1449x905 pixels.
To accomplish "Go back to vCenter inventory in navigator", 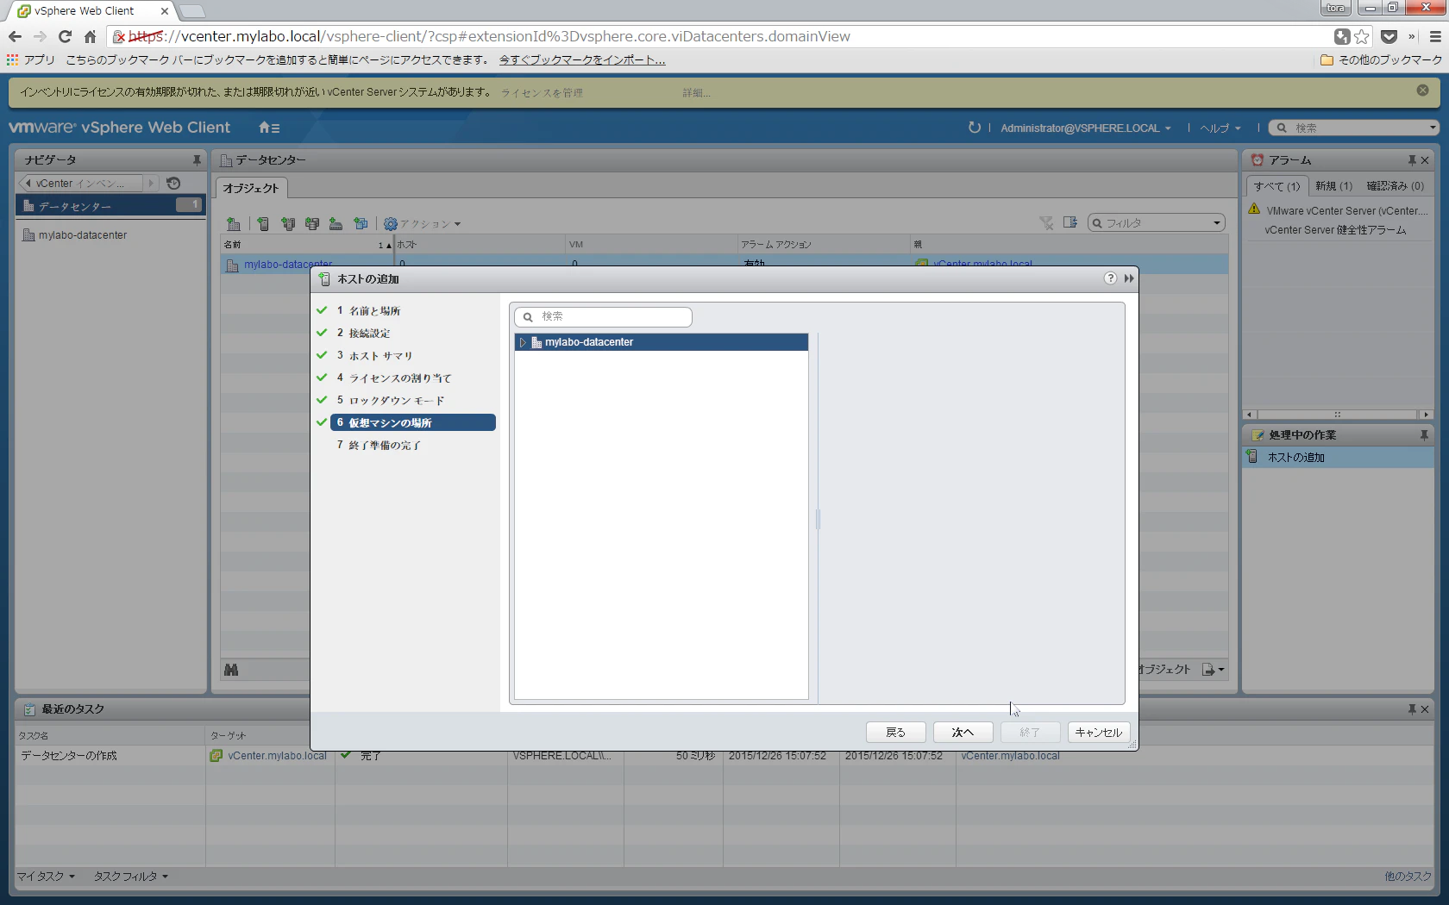I will click(x=80, y=184).
